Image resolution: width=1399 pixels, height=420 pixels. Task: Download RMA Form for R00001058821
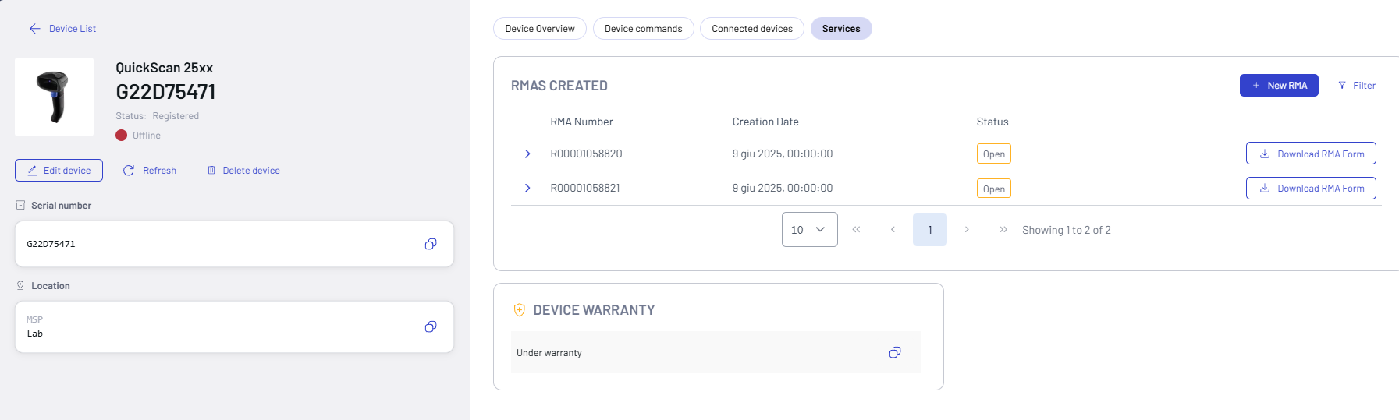point(1311,189)
